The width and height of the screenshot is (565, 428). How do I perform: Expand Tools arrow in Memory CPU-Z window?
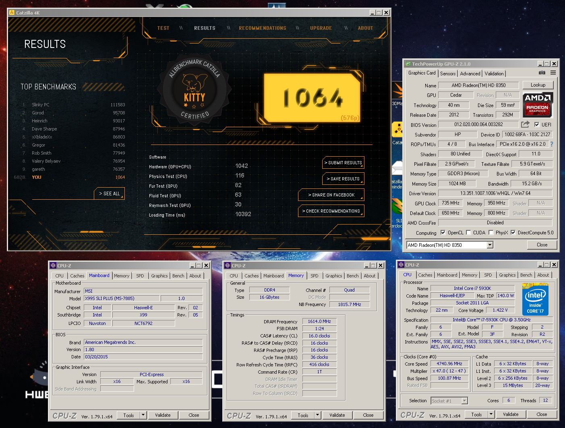click(317, 415)
